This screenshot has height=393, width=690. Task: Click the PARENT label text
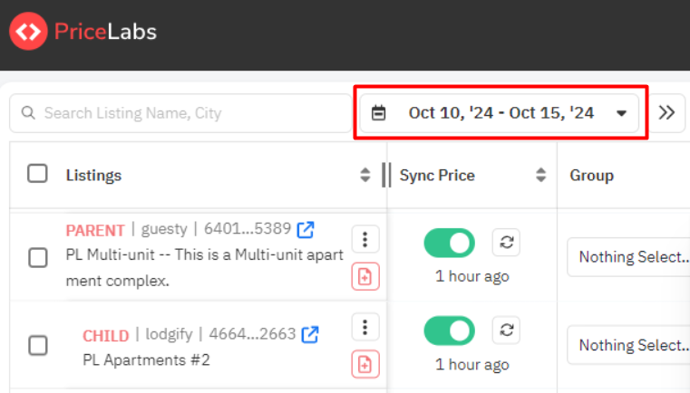[x=95, y=230]
